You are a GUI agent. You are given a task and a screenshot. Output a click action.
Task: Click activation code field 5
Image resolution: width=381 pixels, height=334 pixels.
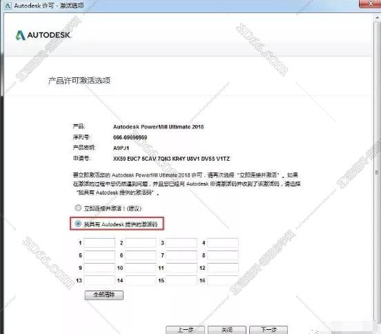coord(99,255)
